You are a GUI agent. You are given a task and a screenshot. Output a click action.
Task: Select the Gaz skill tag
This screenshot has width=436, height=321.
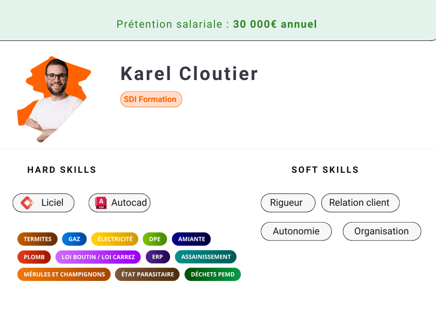click(x=74, y=239)
